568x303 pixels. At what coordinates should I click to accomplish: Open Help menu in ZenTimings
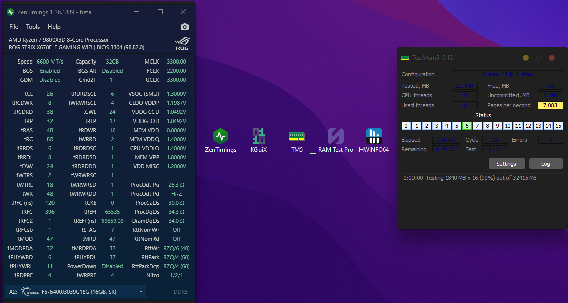pos(54,27)
